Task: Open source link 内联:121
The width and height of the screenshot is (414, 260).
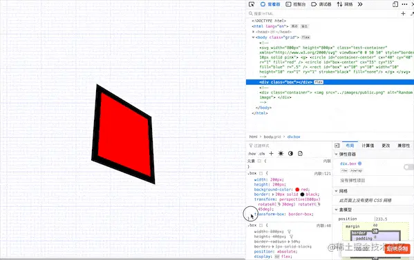Action: click(322, 174)
